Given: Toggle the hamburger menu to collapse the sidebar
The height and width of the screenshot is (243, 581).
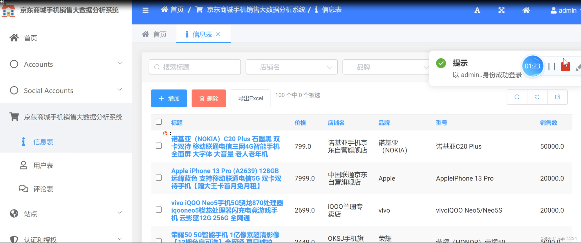Looking at the screenshot, I should [145, 10].
